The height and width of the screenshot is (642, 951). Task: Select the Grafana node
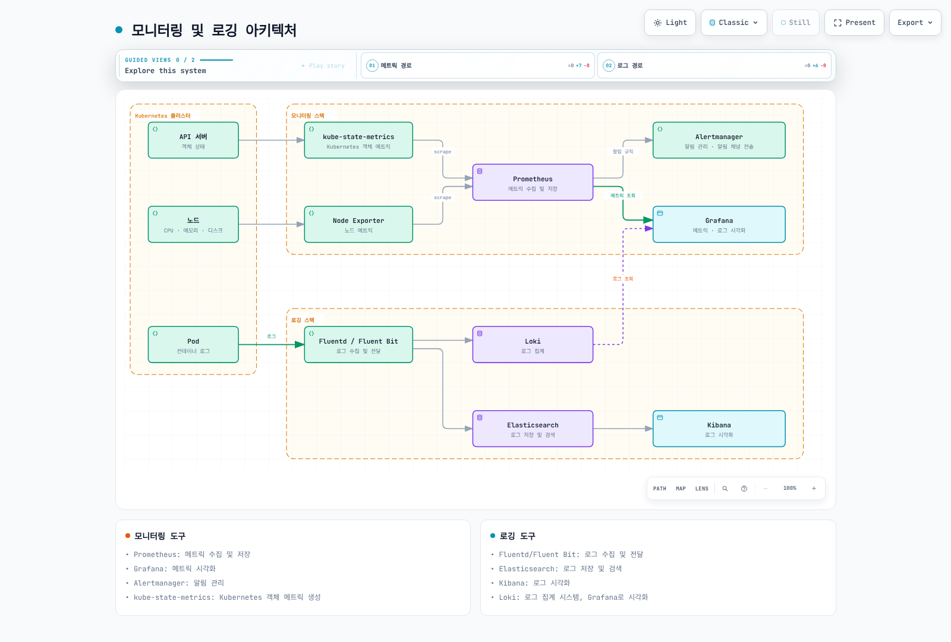pos(719,225)
